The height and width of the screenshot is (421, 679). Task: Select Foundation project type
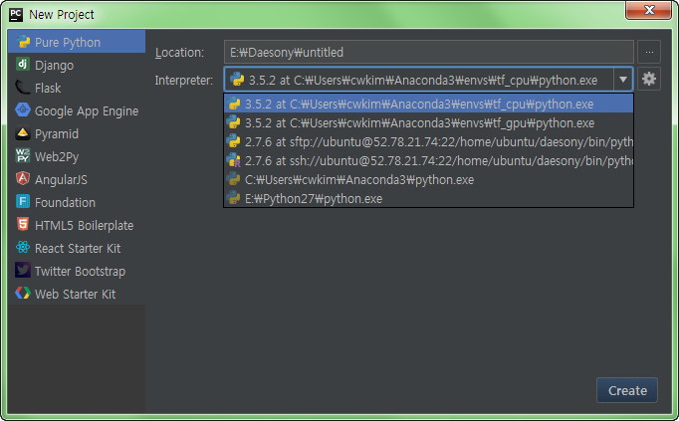point(77,202)
